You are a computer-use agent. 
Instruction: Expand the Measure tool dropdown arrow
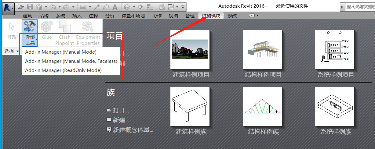tap(90, 7)
